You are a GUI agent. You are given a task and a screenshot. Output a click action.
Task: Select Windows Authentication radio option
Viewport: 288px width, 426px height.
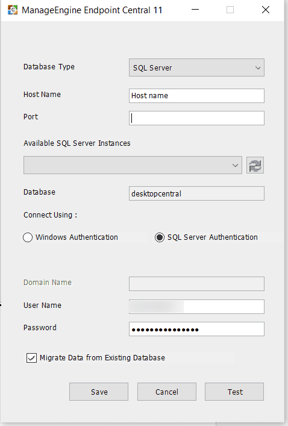point(28,237)
